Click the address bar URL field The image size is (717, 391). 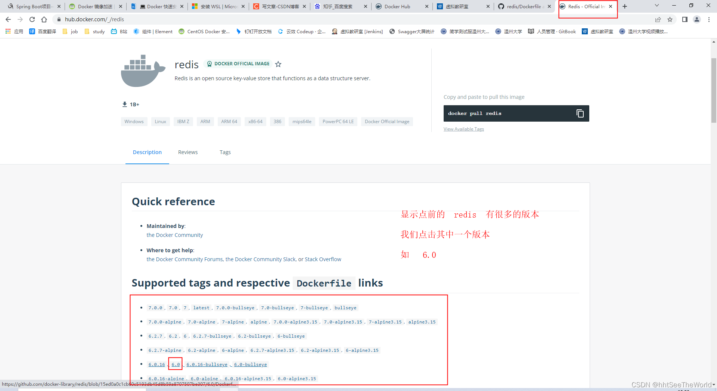tap(351, 19)
